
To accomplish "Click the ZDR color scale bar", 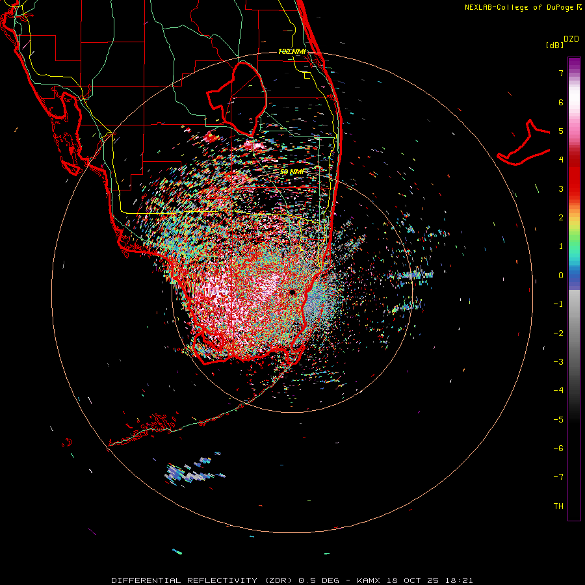I will (574, 289).
